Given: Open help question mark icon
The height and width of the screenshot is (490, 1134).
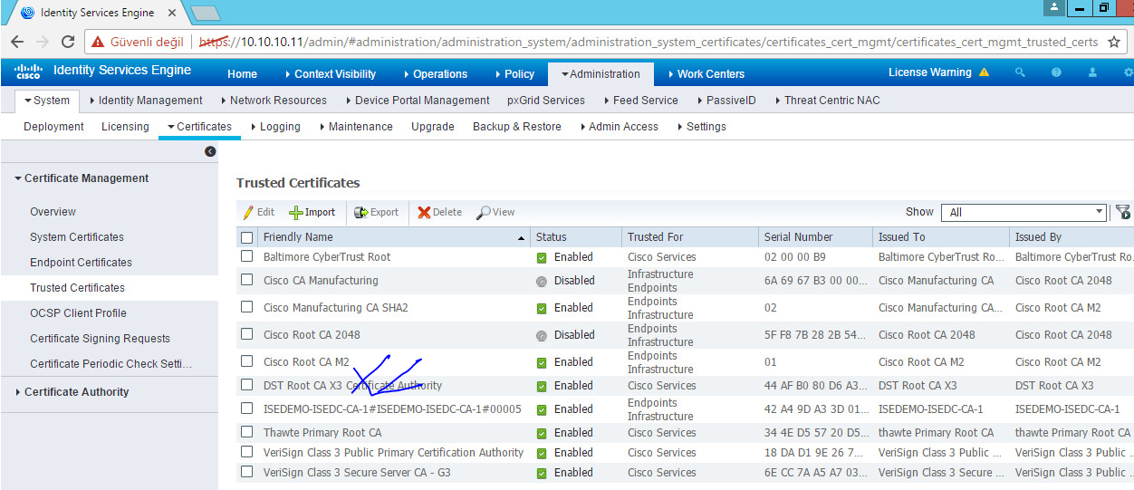Looking at the screenshot, I should pos(1056,72).
